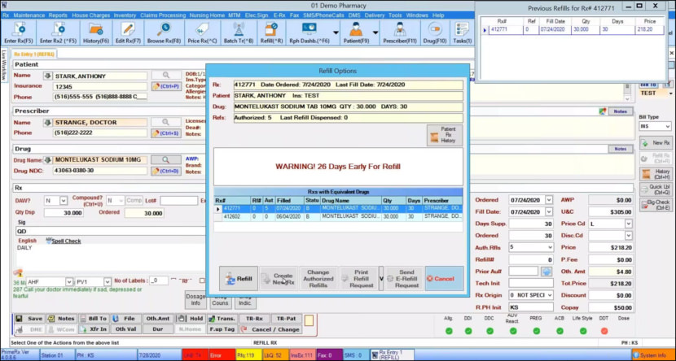Click Quick Lbl (Ctrl+Q) side button

pyautogui.click(x=656, y=189)
